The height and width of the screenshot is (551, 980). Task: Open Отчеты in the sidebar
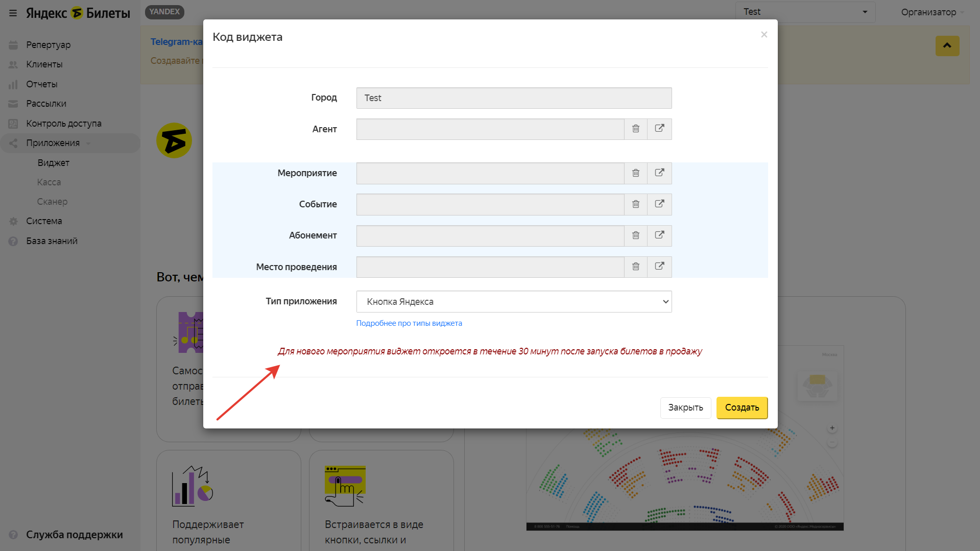pos(42,84)
